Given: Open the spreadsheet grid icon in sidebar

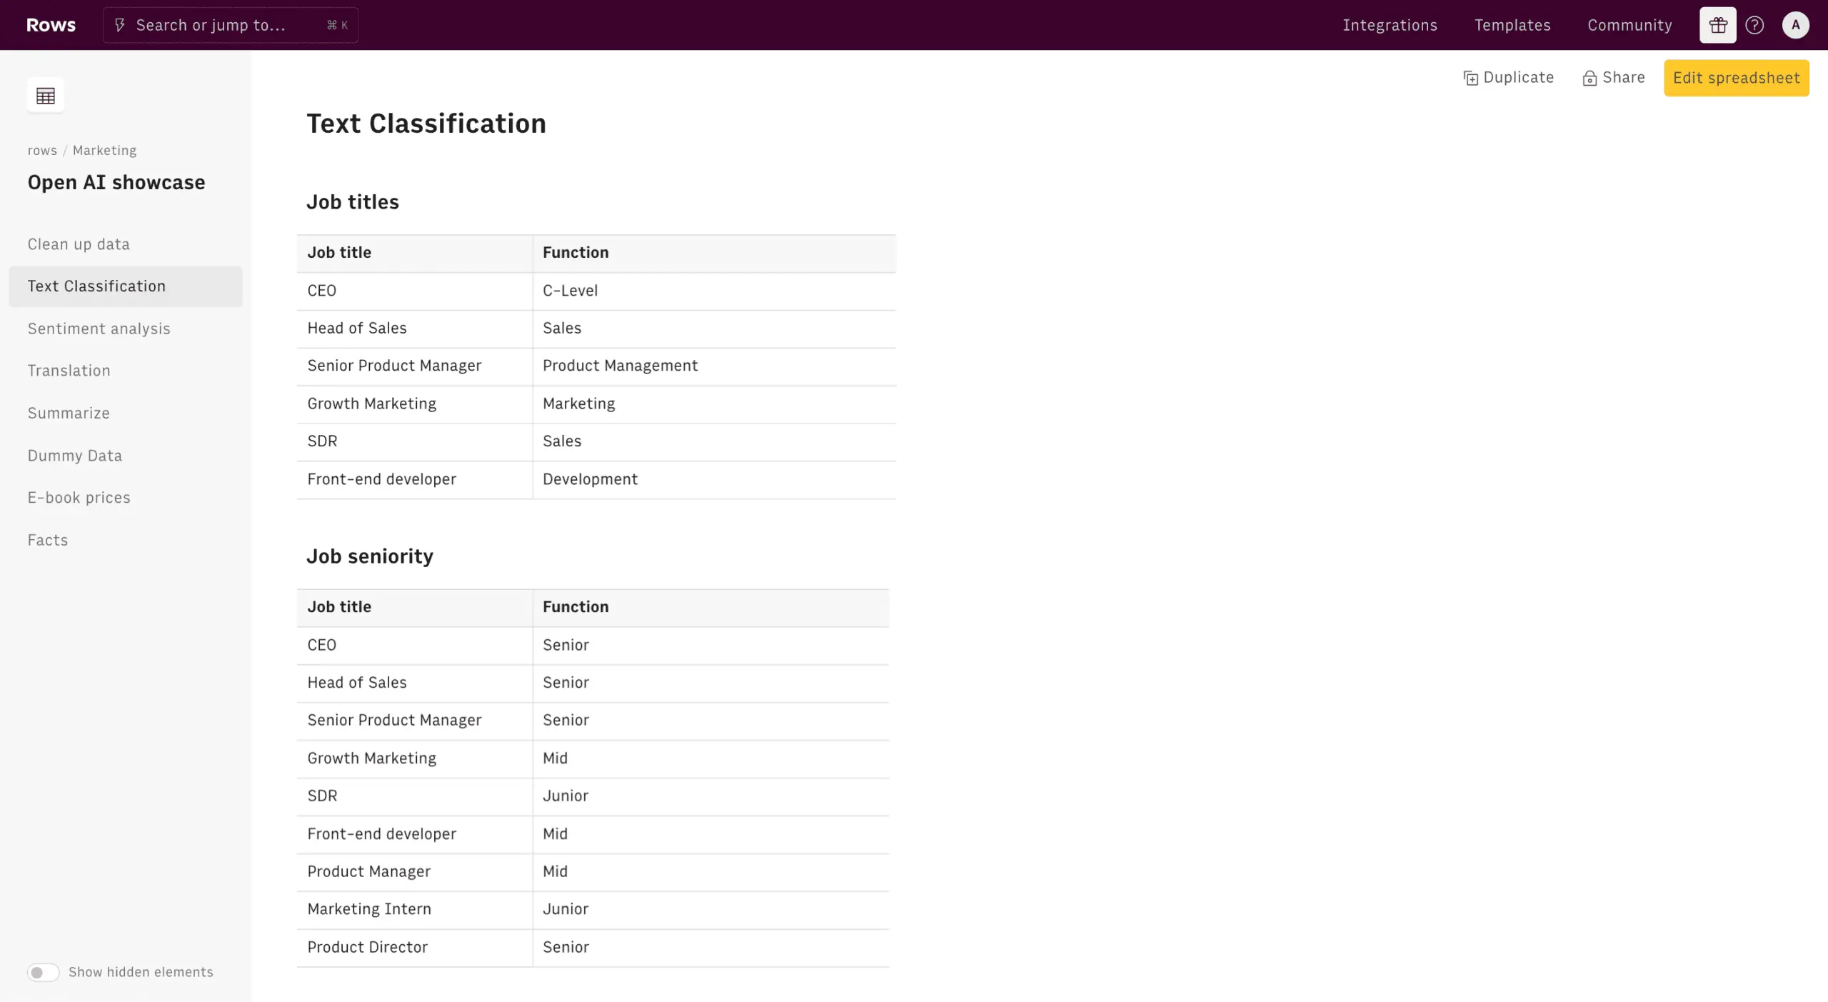Looking at the screenshot, I should tap(45, 95).
